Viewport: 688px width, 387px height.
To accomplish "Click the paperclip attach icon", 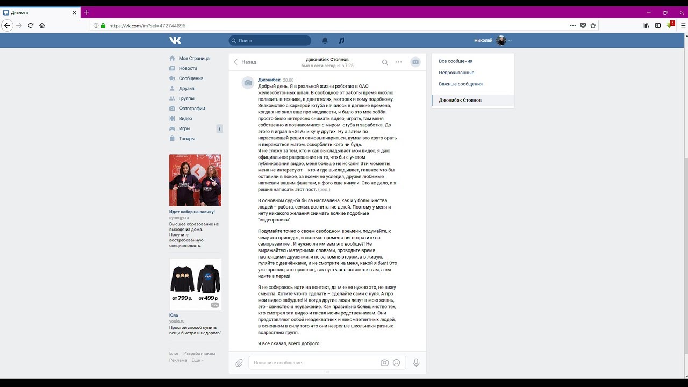I will click(x=239, y=363).
